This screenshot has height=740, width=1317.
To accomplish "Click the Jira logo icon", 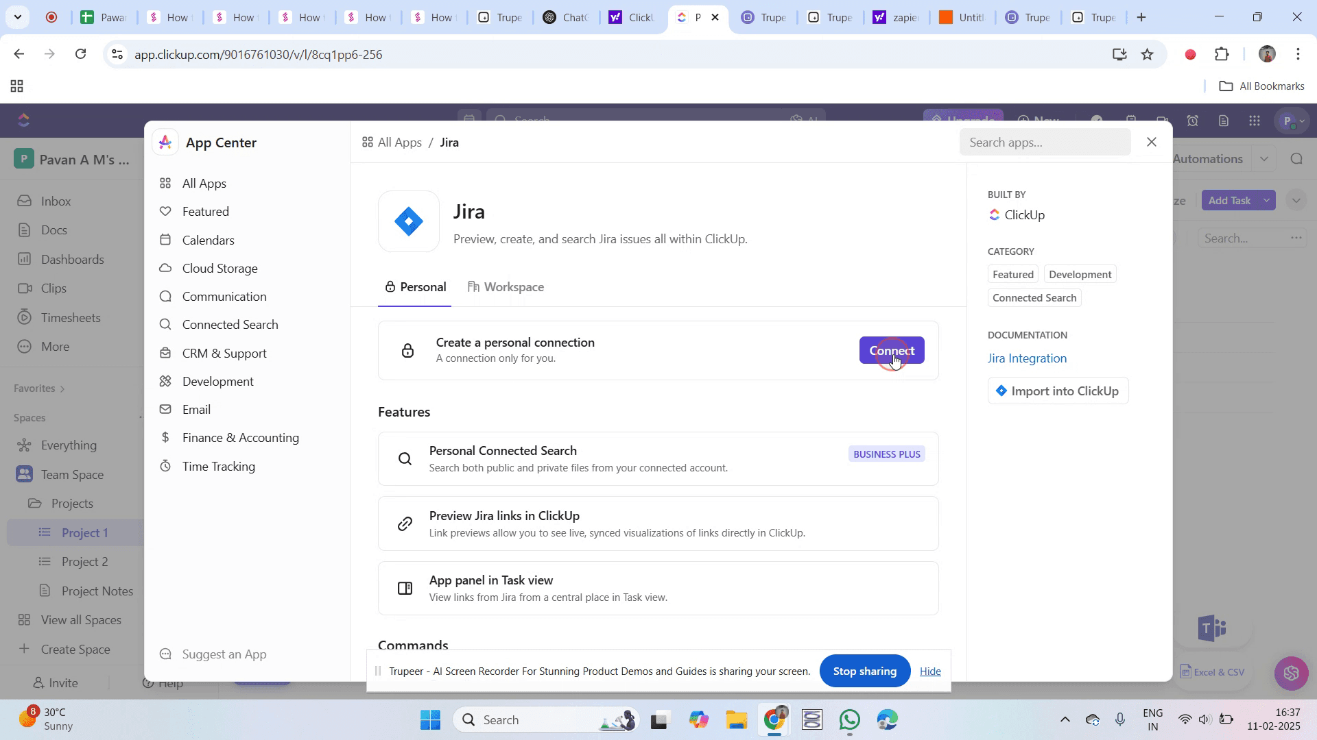I will [409, 221].
